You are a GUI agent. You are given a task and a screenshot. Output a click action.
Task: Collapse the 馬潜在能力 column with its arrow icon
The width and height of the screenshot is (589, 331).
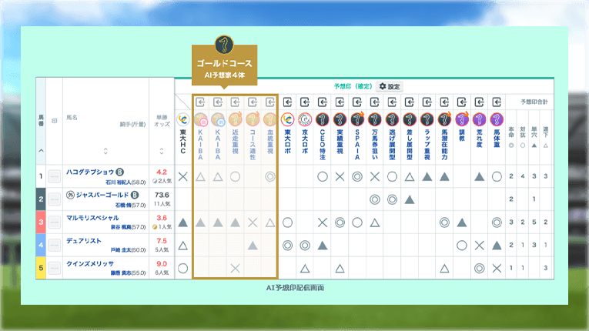point(444,102)
